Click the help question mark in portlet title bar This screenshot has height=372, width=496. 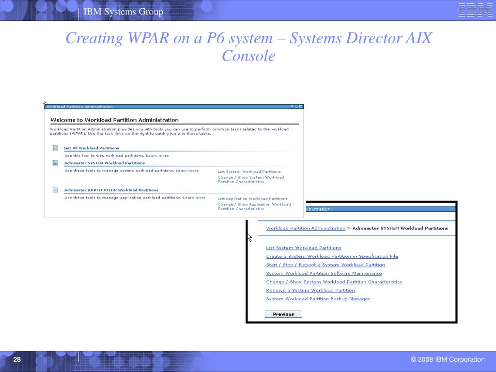[x=292, y=107]
